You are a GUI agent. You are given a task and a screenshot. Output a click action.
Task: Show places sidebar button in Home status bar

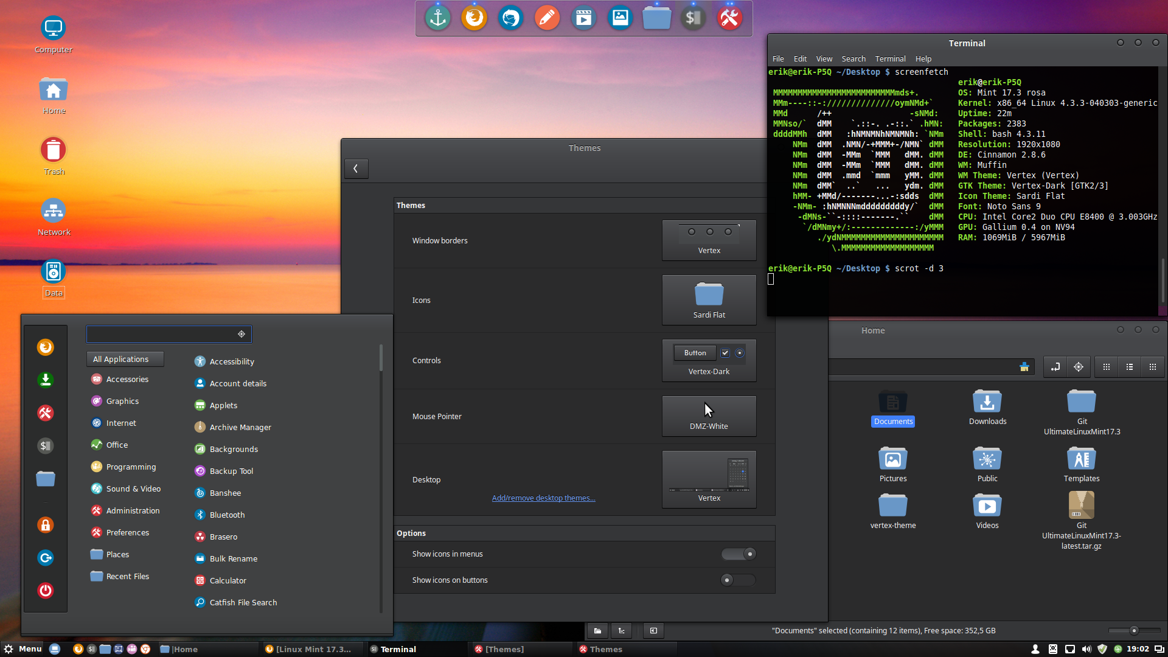[598, 631]
